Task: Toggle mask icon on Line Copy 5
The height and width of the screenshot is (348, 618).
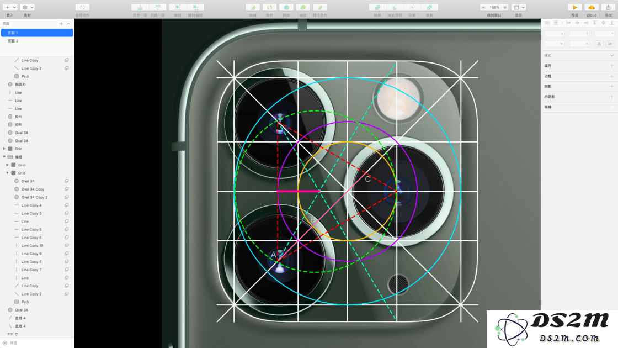Action: (67, 229)
